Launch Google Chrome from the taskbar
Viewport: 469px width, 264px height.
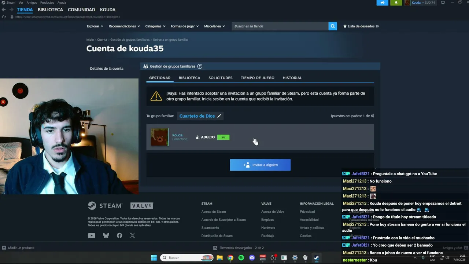click(230, 258)
